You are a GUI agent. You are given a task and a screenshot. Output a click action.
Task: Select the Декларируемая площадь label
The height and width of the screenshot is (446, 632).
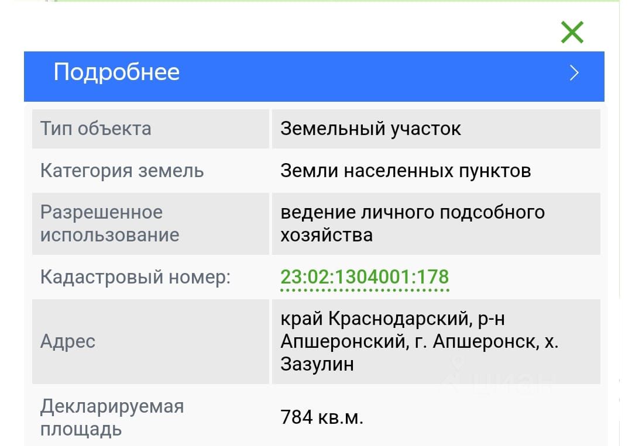112,417
